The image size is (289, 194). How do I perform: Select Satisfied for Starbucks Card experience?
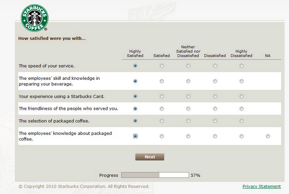pyautogui.click(x=162, y=96)
